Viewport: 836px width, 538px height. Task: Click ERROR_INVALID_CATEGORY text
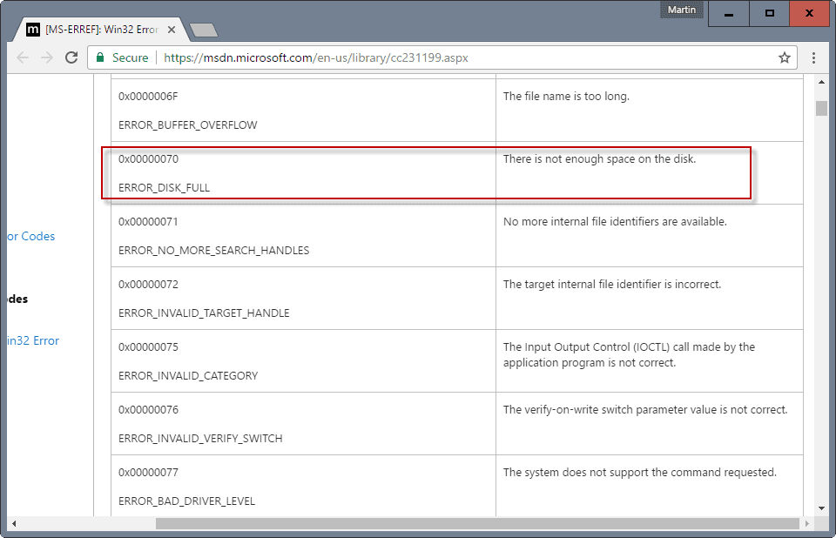pyautogui.click(x=188, y=376)
